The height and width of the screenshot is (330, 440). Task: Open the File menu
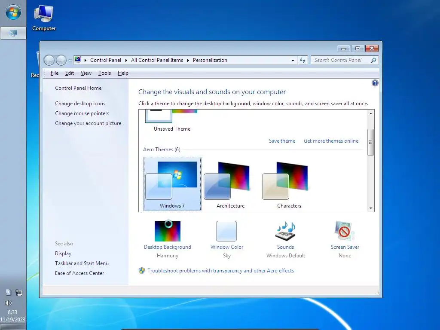(x=55, y=73)
